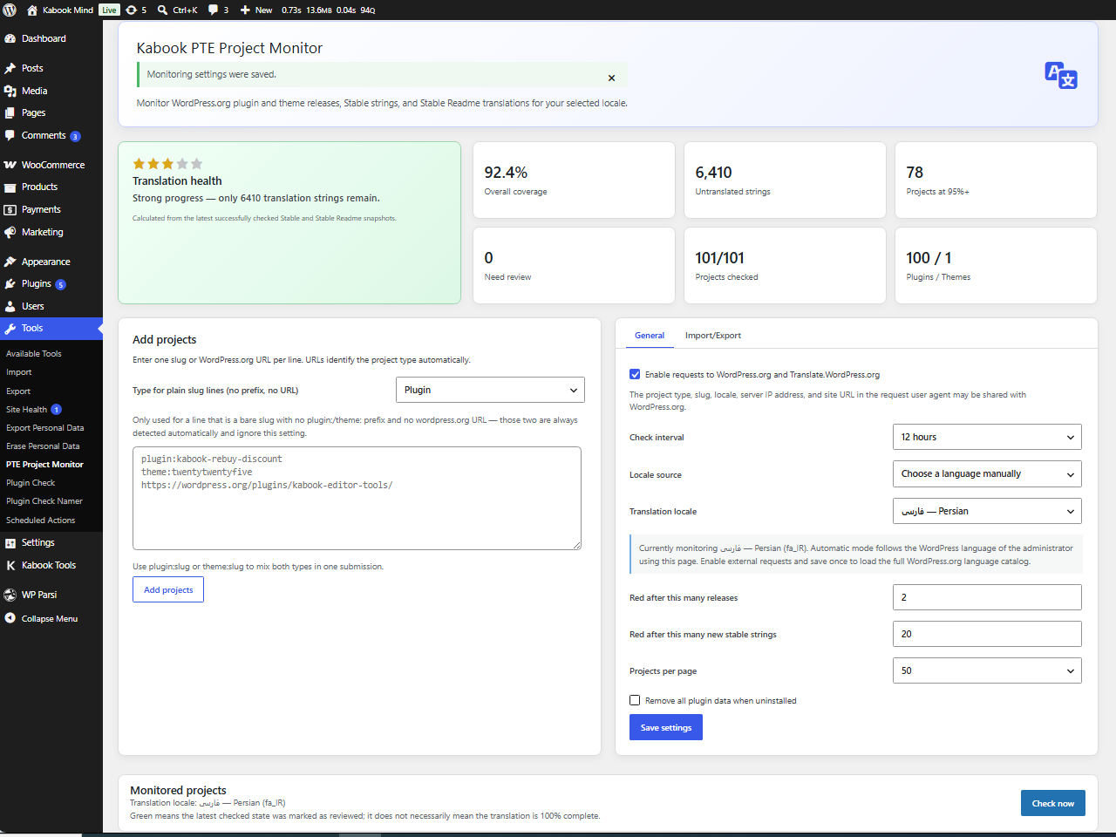Click the Save settings button
1116x837 pixels.
(x=666, y=727)
